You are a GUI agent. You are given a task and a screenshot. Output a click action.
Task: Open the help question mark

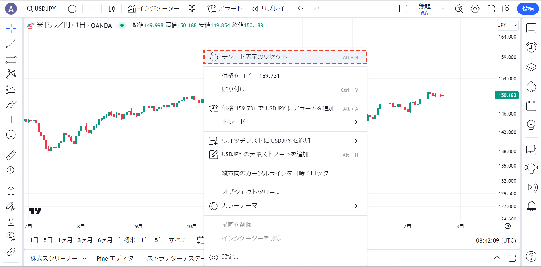[531, 256]
